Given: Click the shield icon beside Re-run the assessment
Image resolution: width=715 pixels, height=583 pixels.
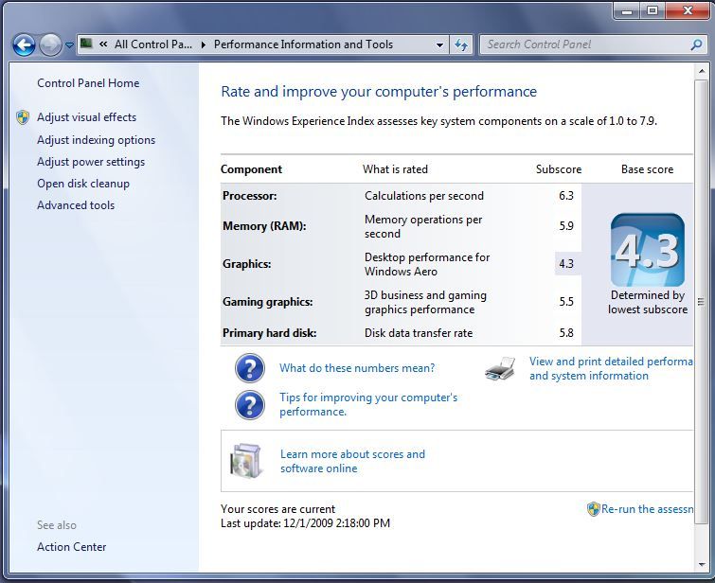Looking at the screenshot, I should [593, 509].
